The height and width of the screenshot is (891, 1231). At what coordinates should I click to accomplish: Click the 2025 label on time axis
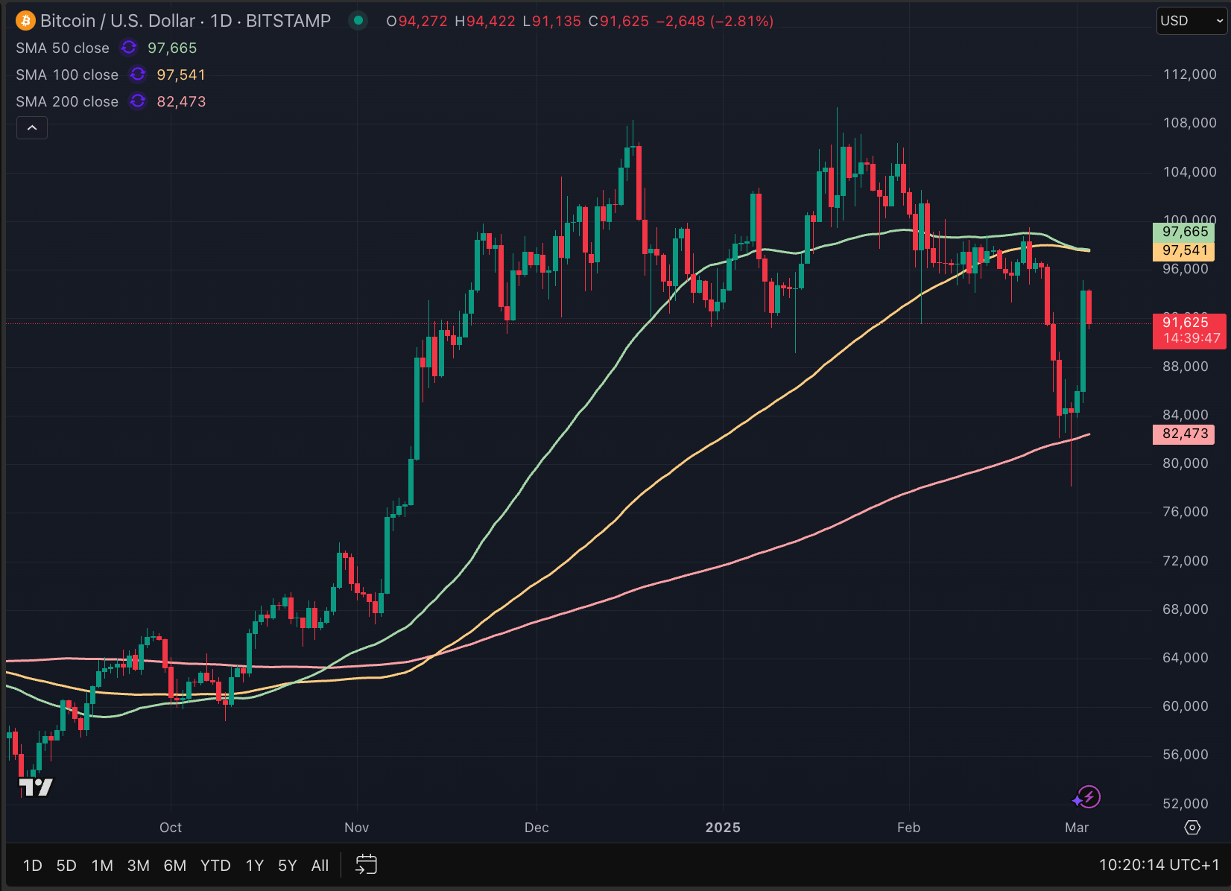723,828
